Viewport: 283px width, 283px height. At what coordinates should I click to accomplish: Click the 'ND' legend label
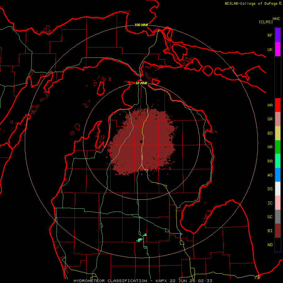click(270, 245)
